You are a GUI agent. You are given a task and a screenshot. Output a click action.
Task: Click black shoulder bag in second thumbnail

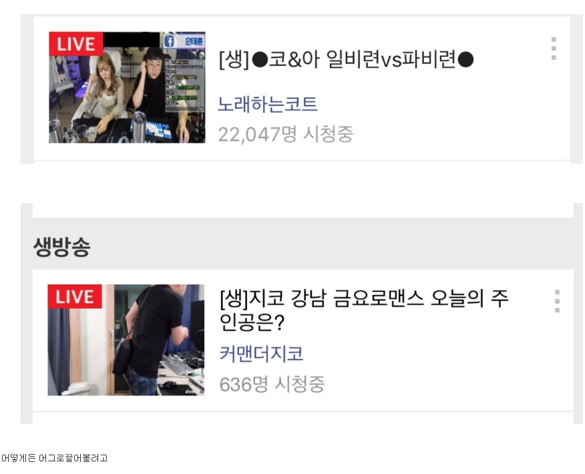pos(122,355)
